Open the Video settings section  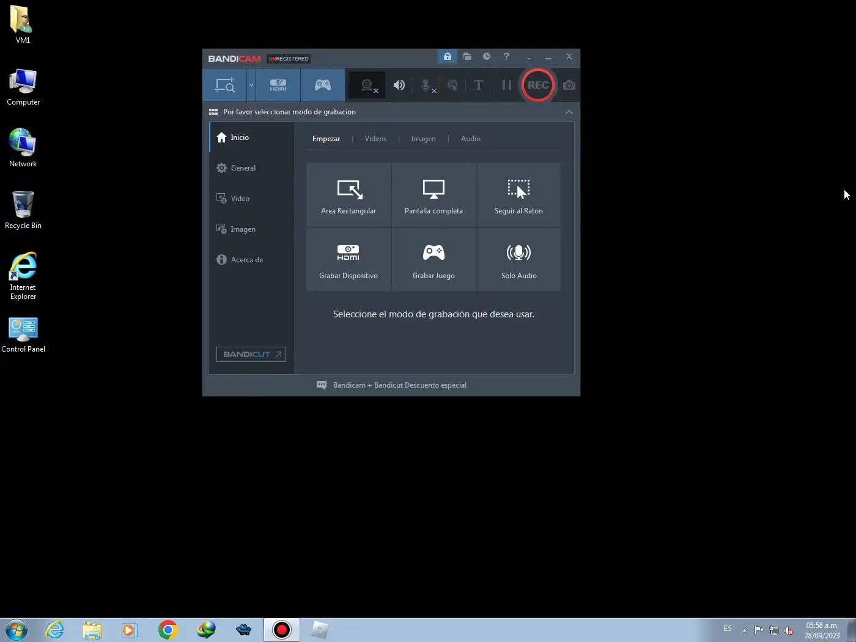coord(252,199)
